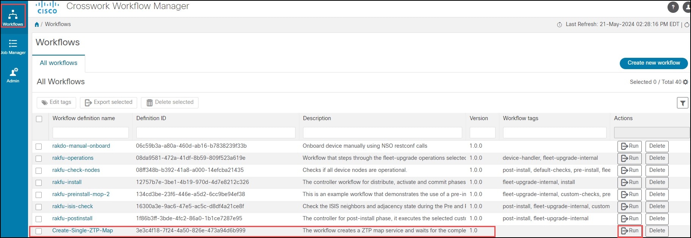The height and width of the screenshot is (238, 691).
Task: Open the Job Manager sidebar section
Action: point(13,47)
